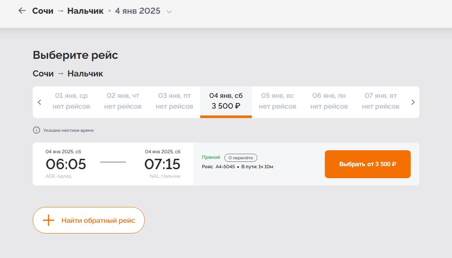Click the Сочи → Нальчик header title
Viewport: 452px width, 258px height.
click(x=68, y=11)
